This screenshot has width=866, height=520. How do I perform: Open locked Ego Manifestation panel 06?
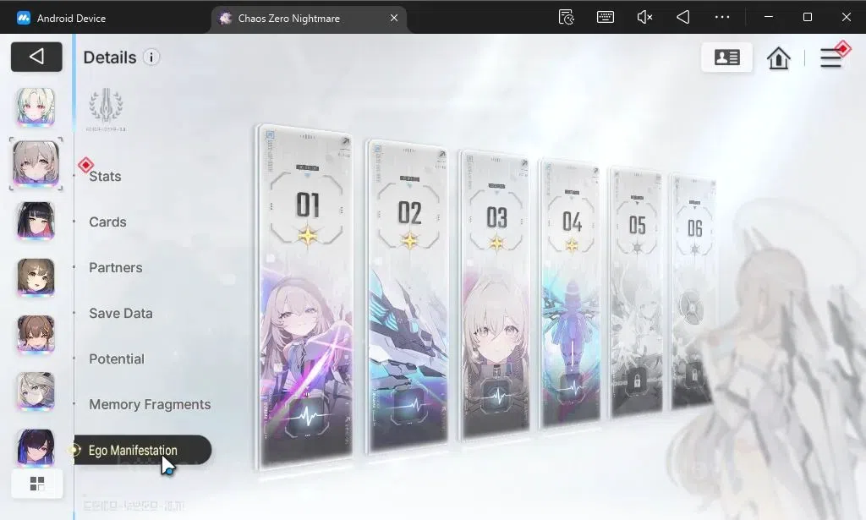[693, 293]
